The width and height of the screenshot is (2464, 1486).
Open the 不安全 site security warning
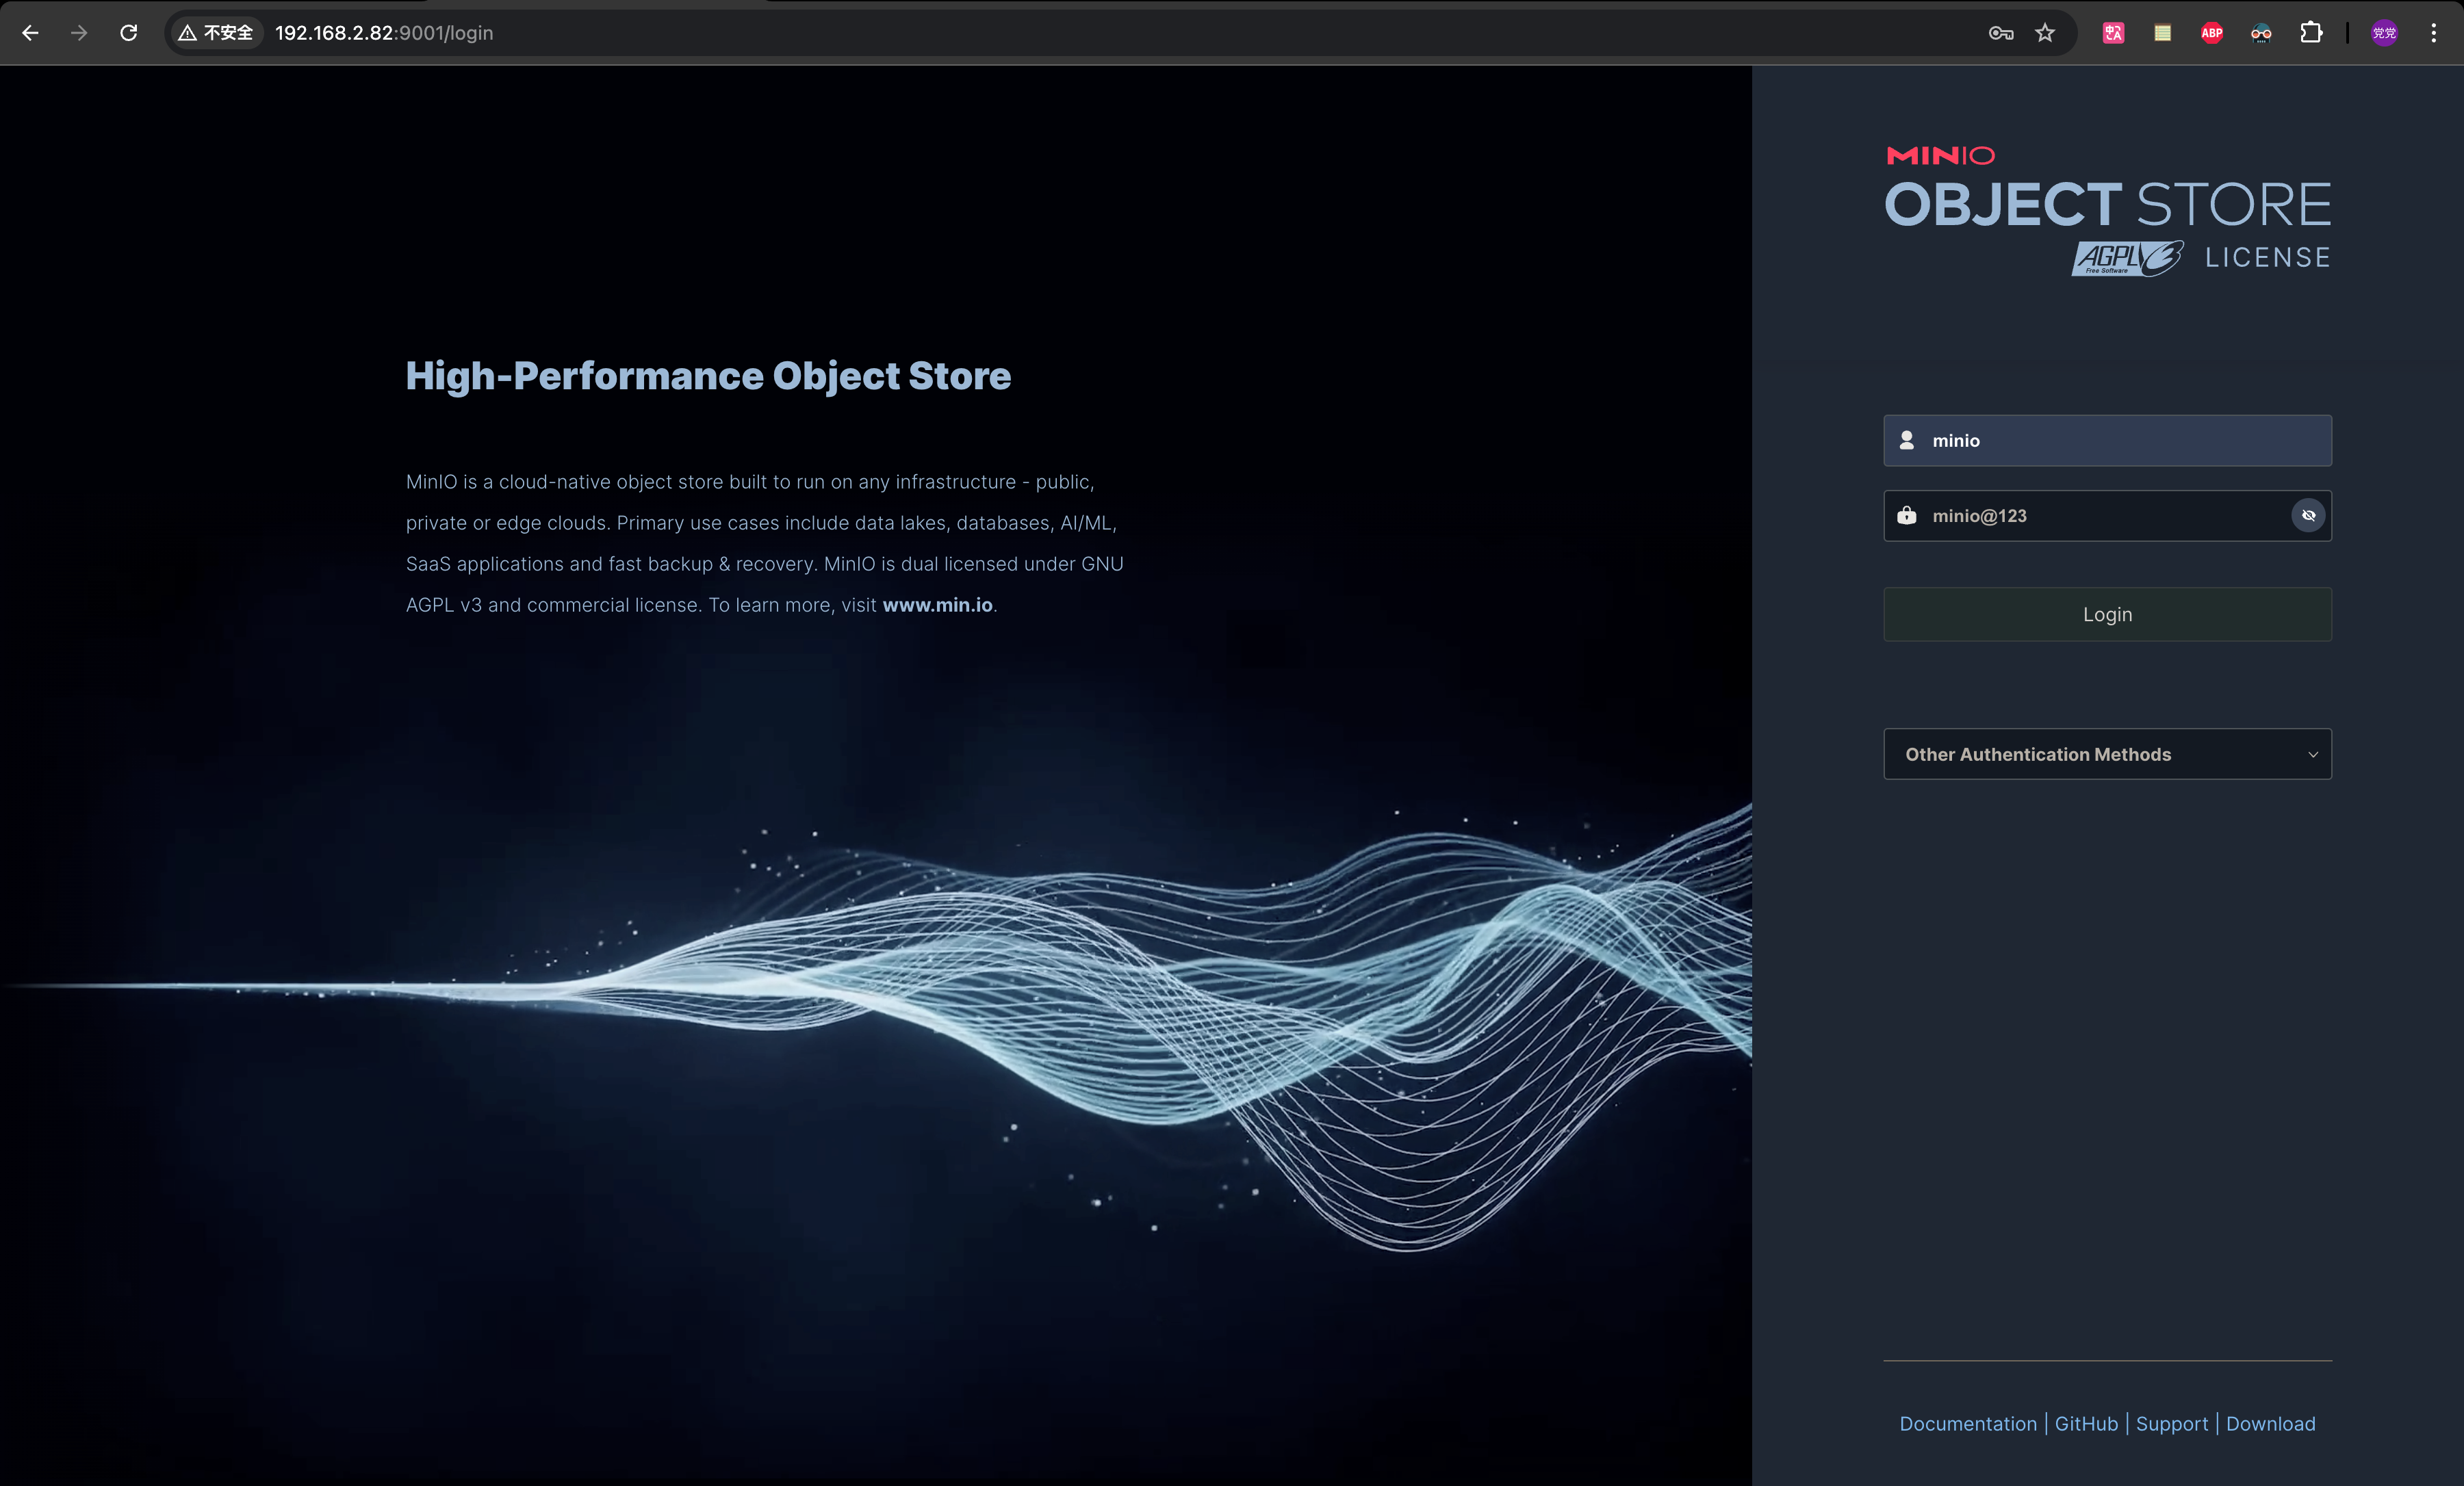[216, 33]
